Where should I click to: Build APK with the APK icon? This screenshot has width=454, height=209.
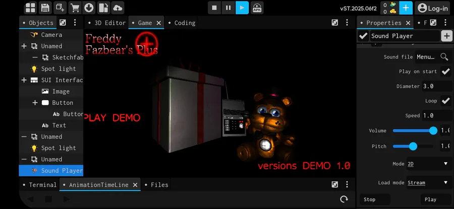257,8
